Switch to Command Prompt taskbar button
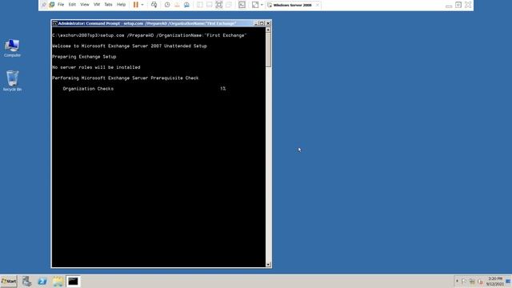 click(x=73, y=281)
